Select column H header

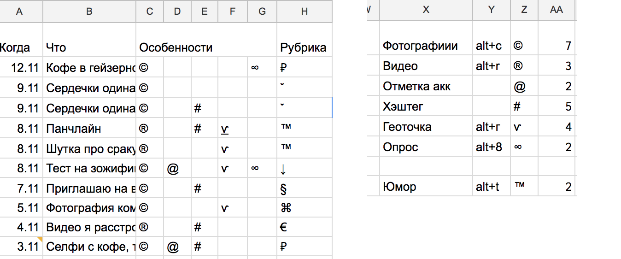point(304,12)
